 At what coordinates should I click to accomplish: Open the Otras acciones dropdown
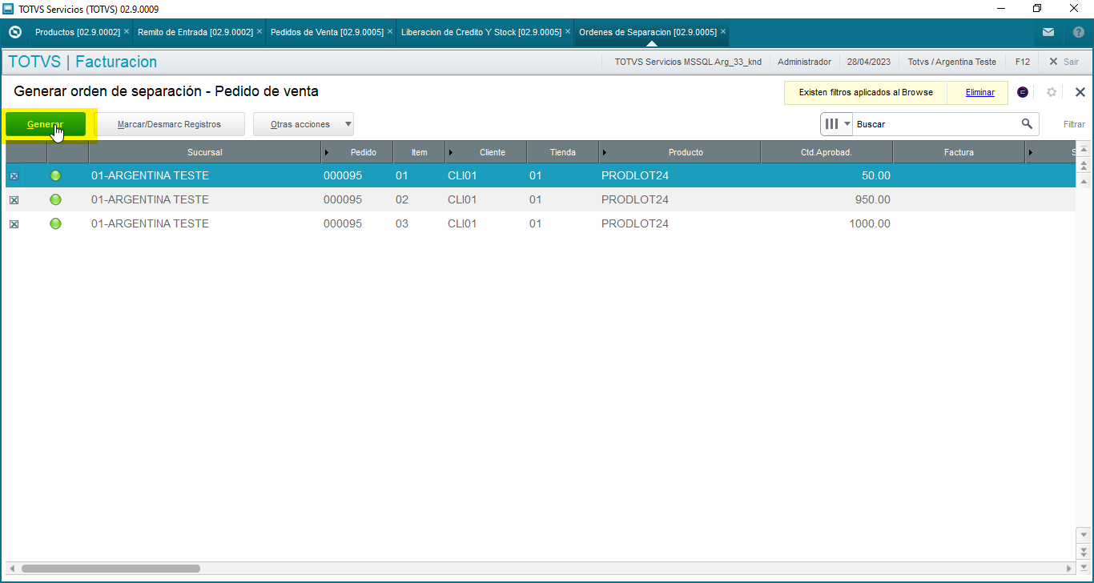point(304,124)
